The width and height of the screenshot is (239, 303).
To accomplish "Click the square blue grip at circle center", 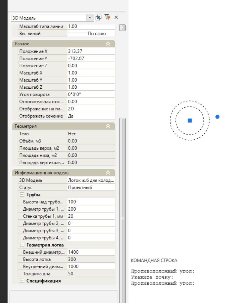I will (x=190, y=120).
